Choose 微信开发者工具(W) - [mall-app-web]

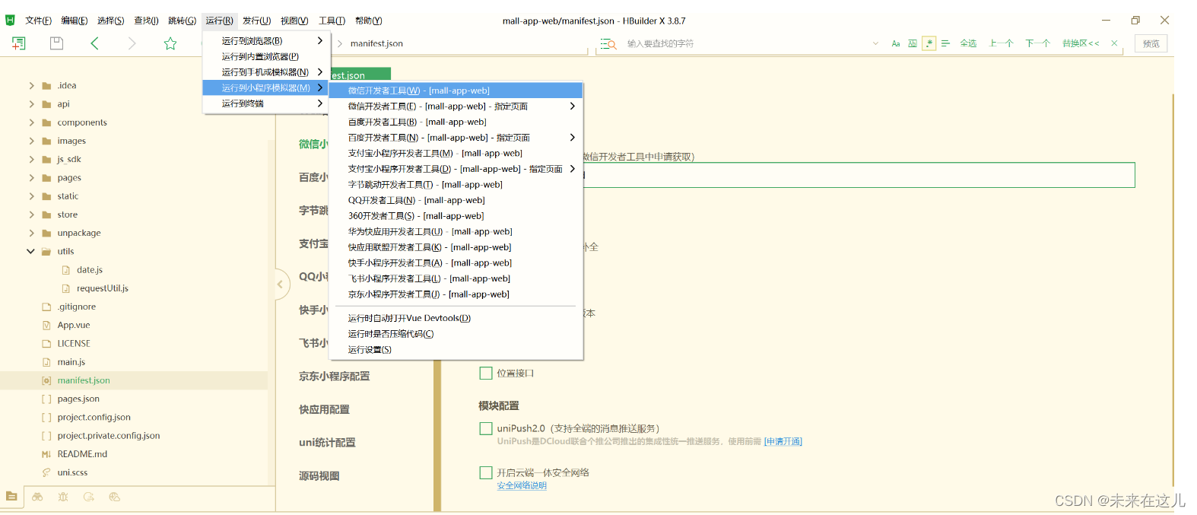pos(456,91)
